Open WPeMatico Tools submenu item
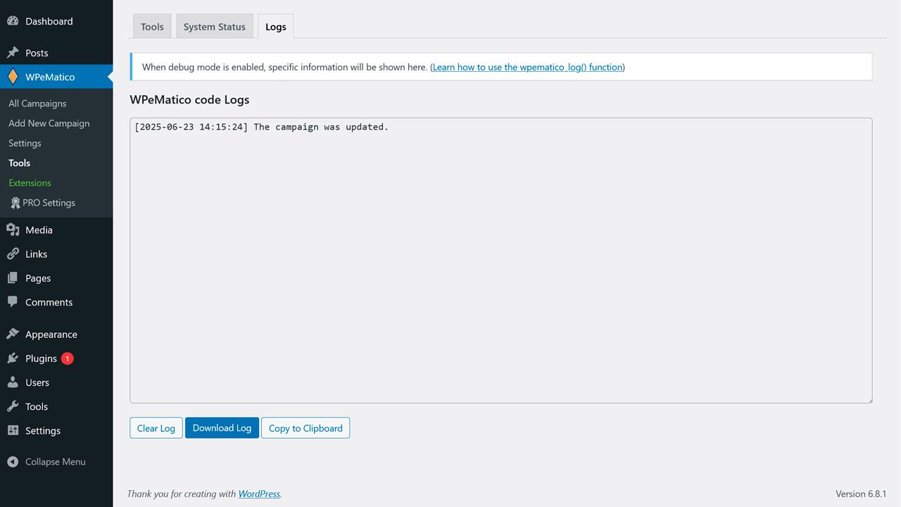This screenshot has width=901, height=507. coord(20,163)
